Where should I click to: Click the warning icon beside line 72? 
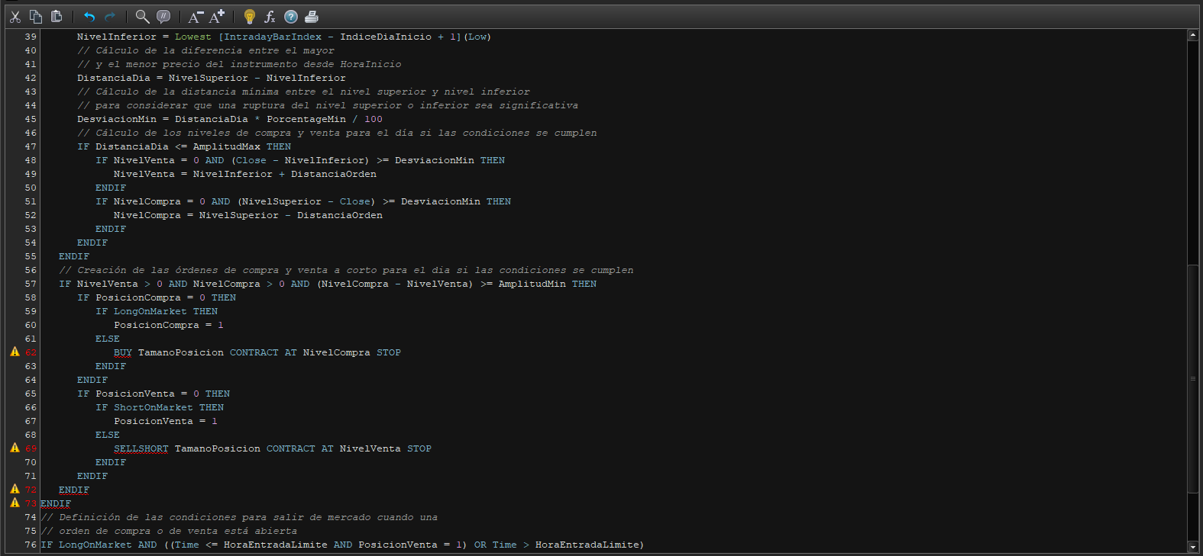pos(15,489)
